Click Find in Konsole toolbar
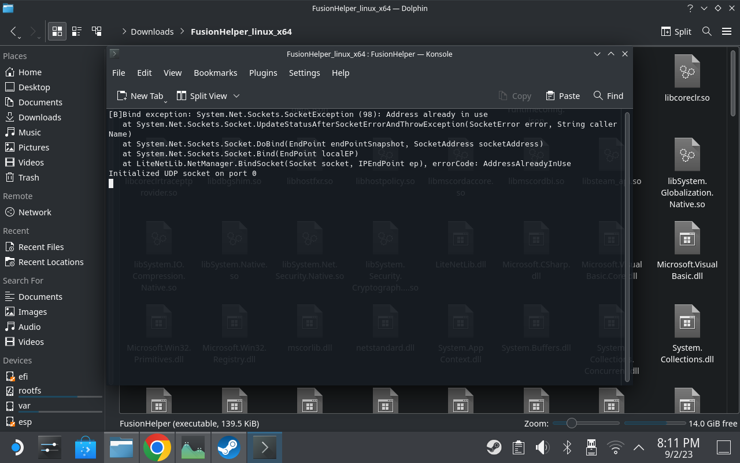 [x=608, y=96]
